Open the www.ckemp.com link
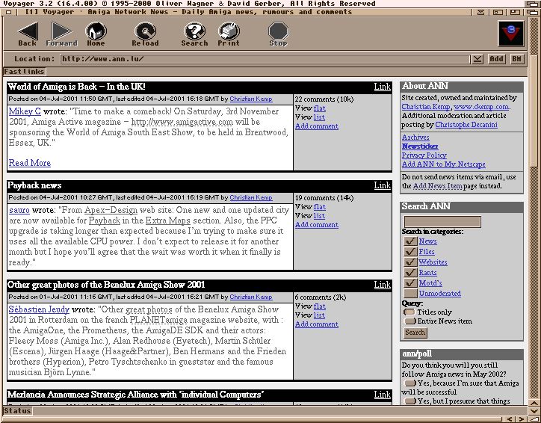541x423 pixels. click(x=481, y=107)
